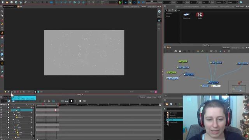Open the 3D Models folder in Library
The image size is (249, 140).
173,113
